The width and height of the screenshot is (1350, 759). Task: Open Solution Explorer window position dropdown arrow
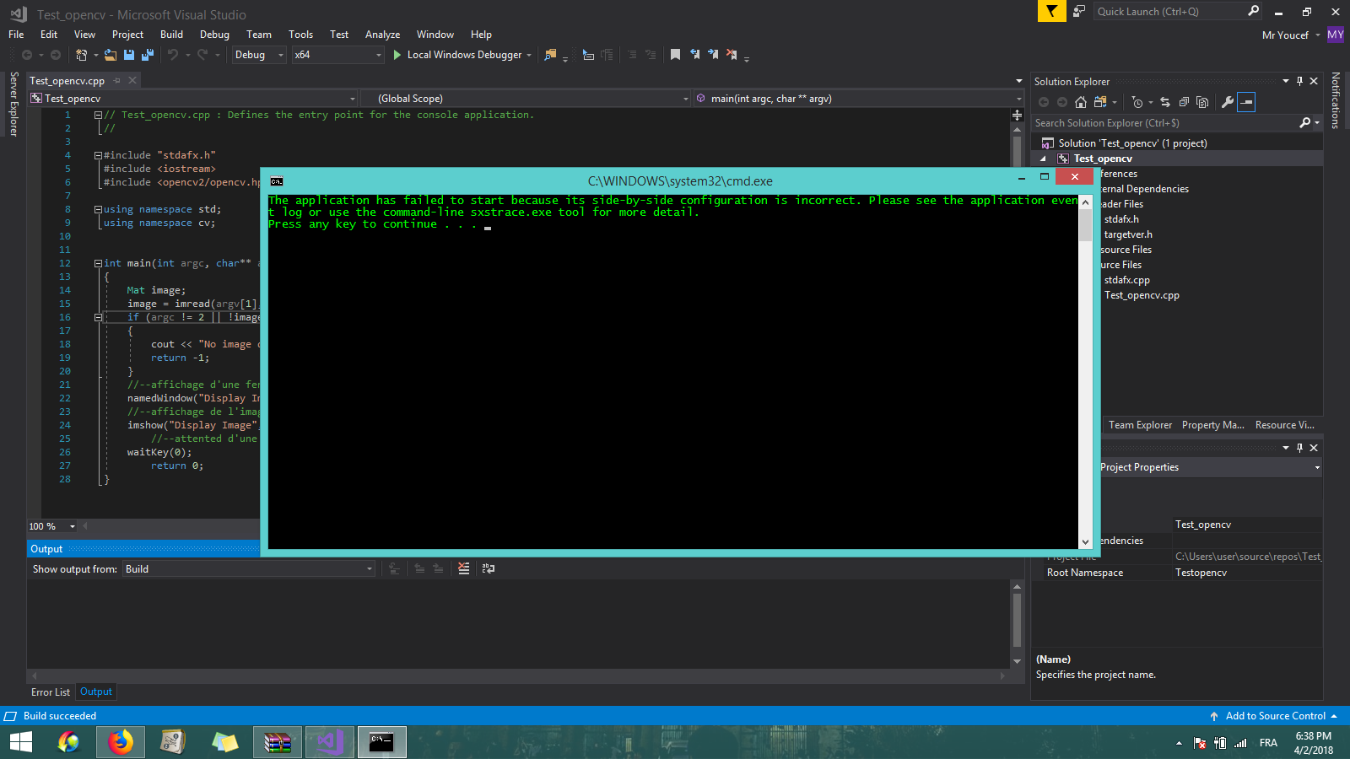click(x=1286, y=81)
